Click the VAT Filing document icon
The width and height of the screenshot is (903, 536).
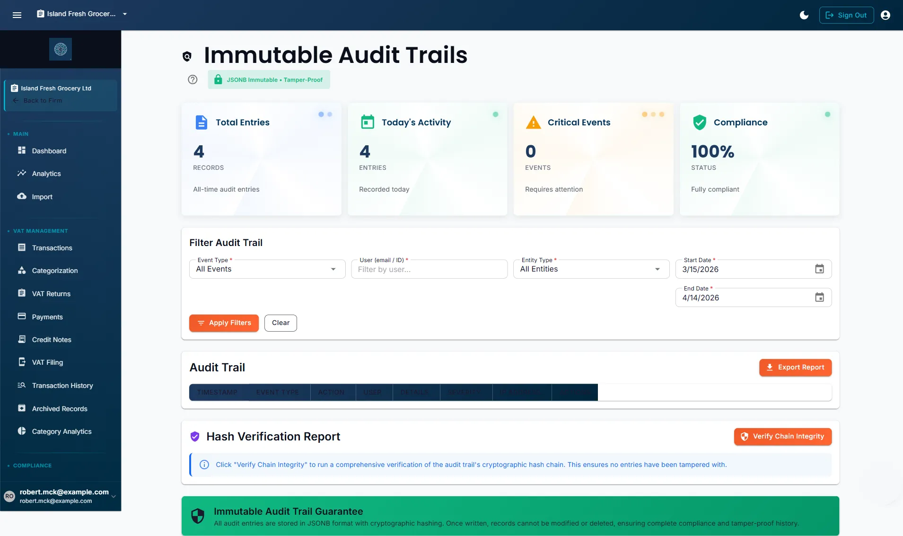tap(22, 362)
